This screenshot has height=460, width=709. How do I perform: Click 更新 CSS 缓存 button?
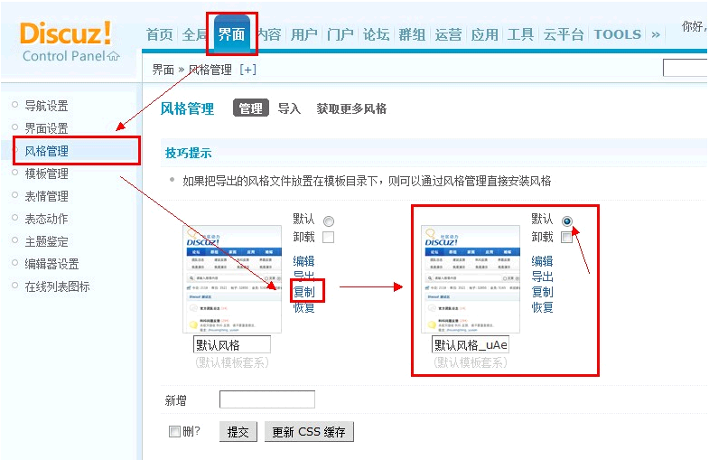[309, 432]
